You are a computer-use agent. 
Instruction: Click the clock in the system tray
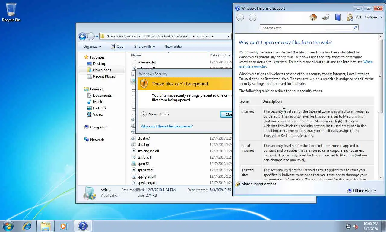tap(370, 226)
